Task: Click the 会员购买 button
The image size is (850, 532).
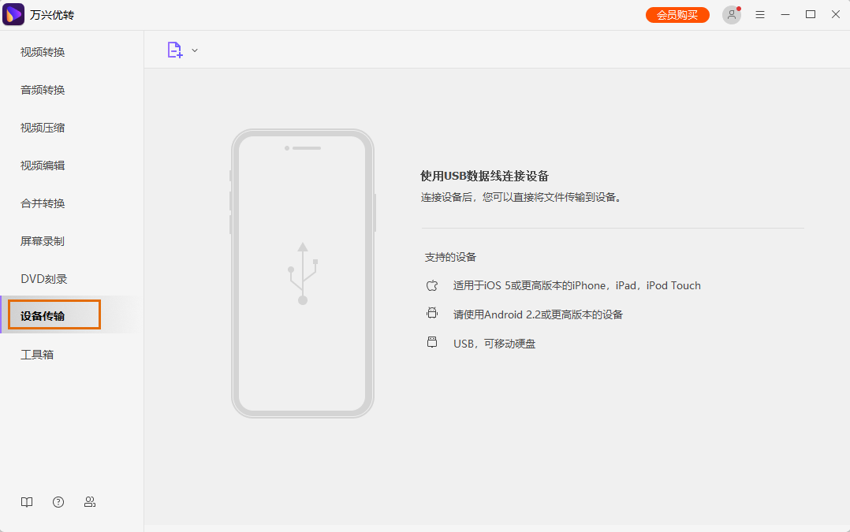Action: (677, 14)
